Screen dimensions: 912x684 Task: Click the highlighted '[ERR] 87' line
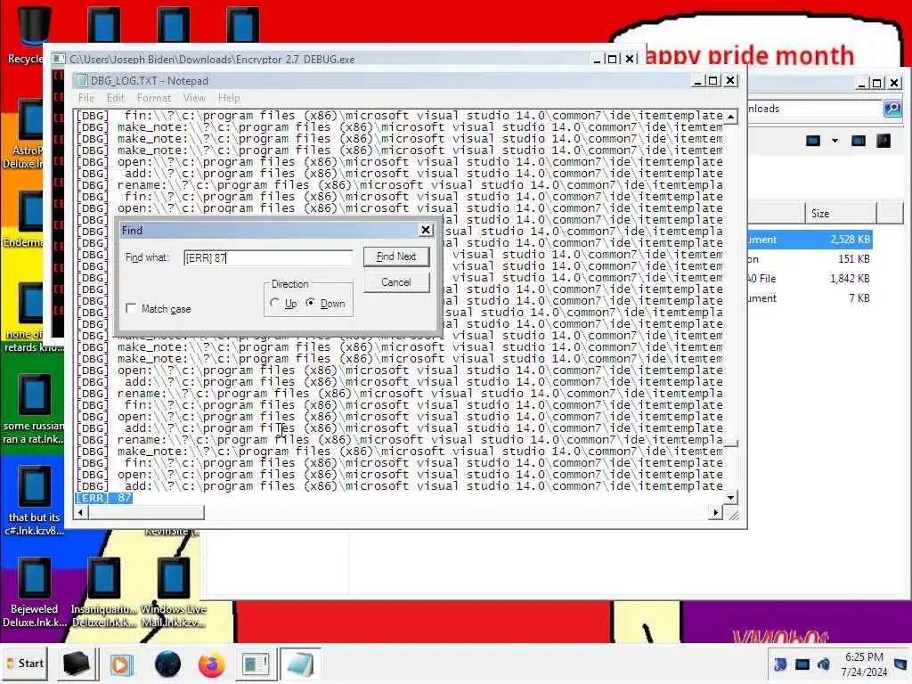104,498
